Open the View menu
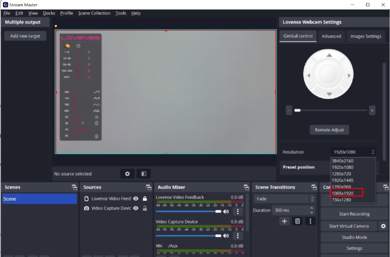 point(33,13)
